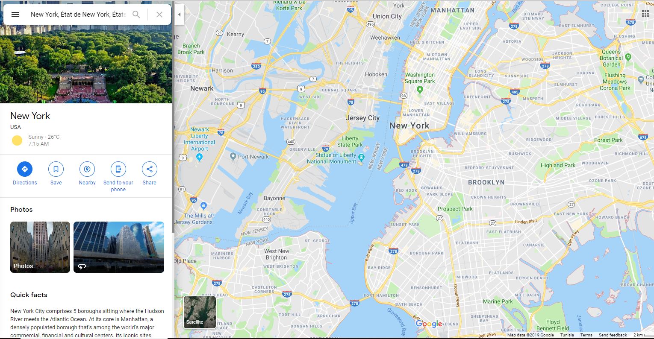The width and height of the screenshot is (654, 339).
Task: Click the Send feedback link
Action: (613, 335)
